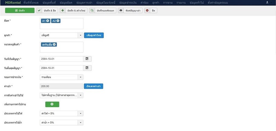Image resolution: width=276 pixels, height=131 pixels.
Task: Click the plus บันทึก & สร้างใหม่ button
Action: (73, 11)
